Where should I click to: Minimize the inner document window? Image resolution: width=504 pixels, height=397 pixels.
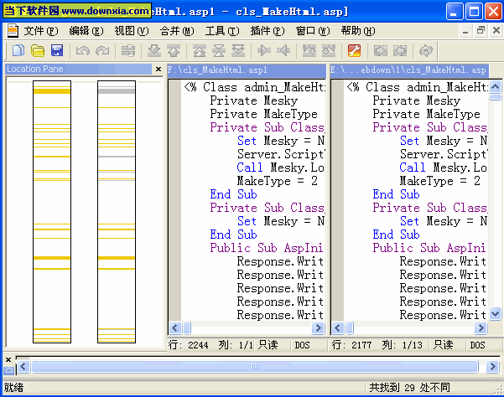(x=465, y=31)
